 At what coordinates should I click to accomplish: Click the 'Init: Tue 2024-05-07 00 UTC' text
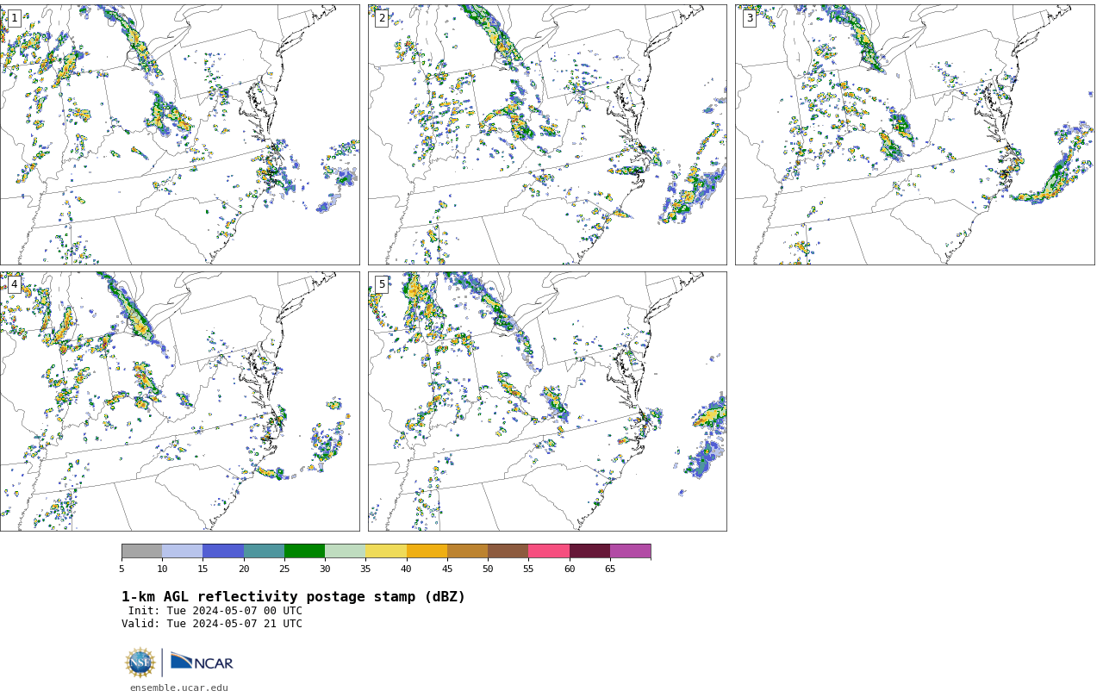pyautogui.click(x=215, y=611)
